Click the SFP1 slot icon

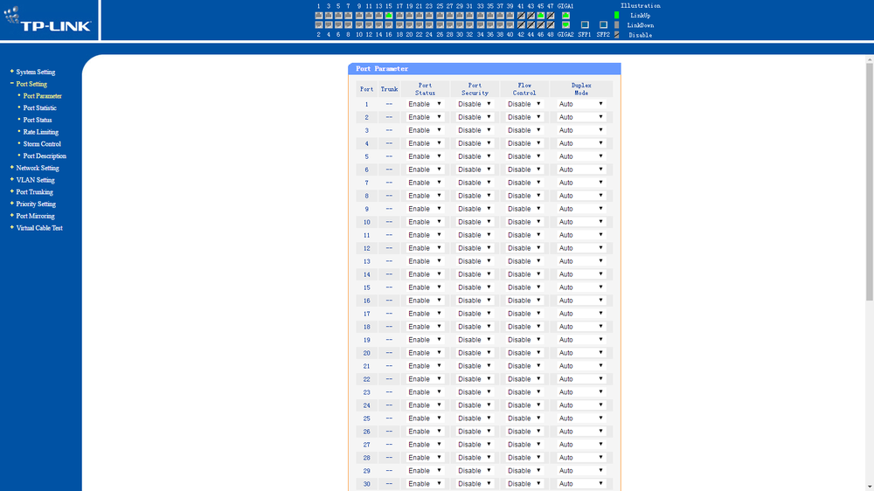click(x=585, y=25)
